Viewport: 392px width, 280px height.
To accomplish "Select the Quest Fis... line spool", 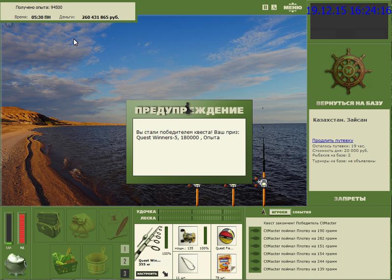I will 227,236.
